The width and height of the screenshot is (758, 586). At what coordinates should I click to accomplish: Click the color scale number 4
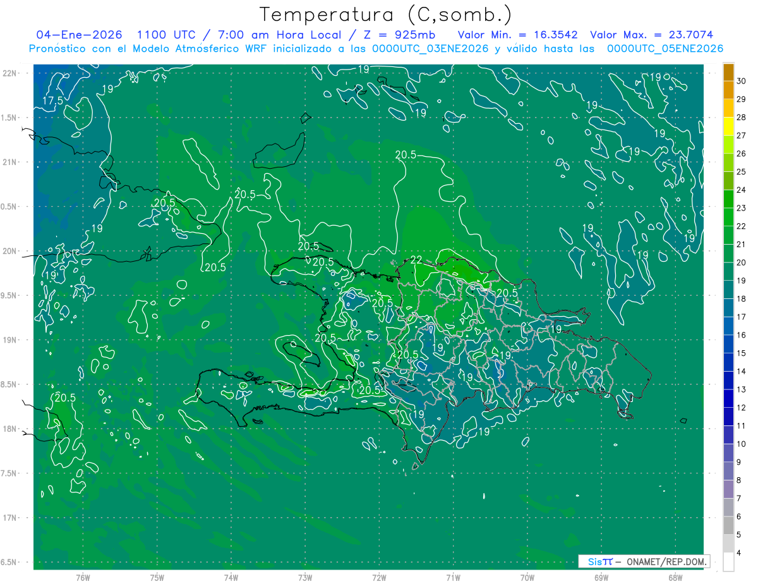[x=740, y=553]
